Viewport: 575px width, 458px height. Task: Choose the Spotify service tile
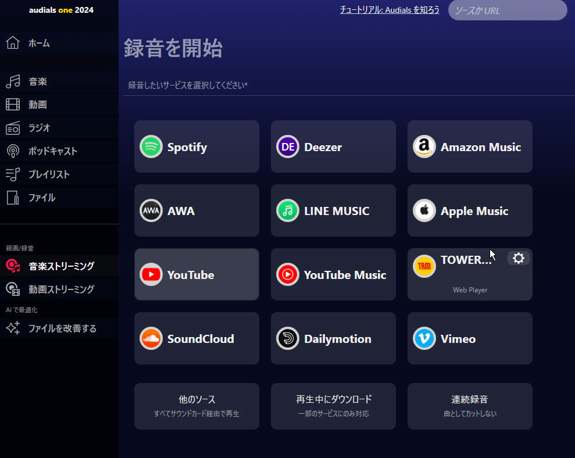tap(197, 146)
